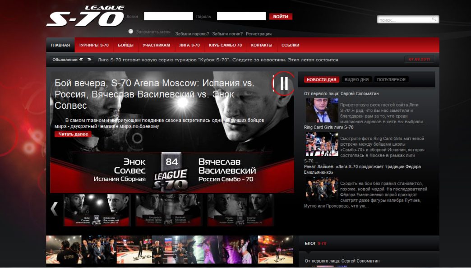Open the Турниры S-70 menu item
The height and width of the screenshot is (268, 471).
pos(93,45)
